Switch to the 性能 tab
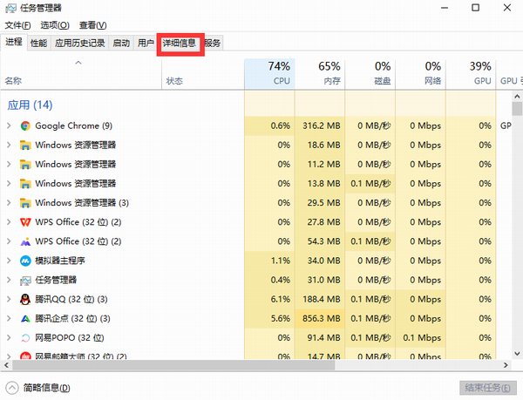This screenshot has height=400, width=523. click(38, 43)
